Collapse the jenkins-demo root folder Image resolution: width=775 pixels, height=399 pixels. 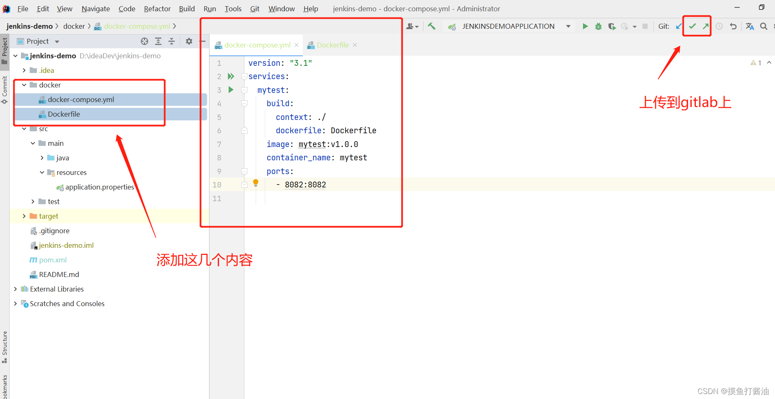point(15,56)
